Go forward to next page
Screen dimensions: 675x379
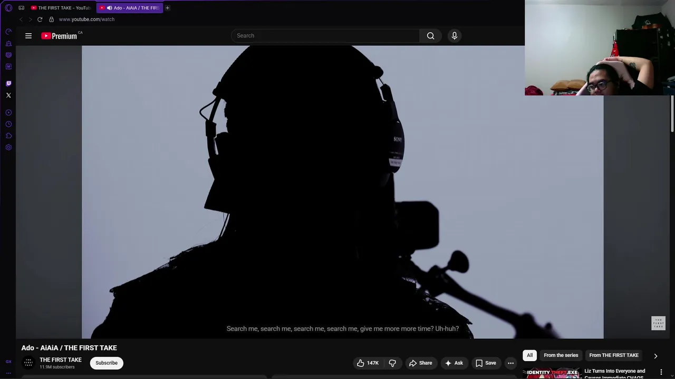[30, 19]
